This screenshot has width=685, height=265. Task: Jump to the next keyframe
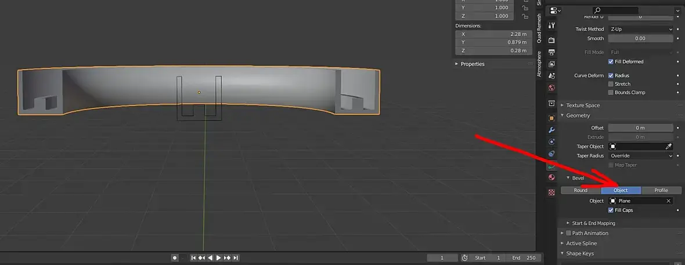(x=227, y=258)
